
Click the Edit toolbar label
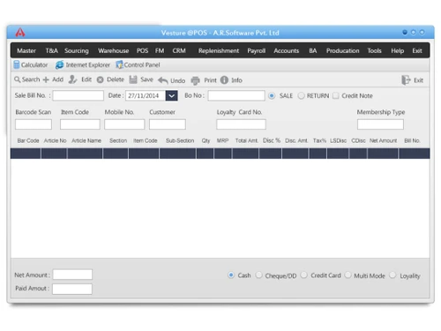(x=86, y=79)
